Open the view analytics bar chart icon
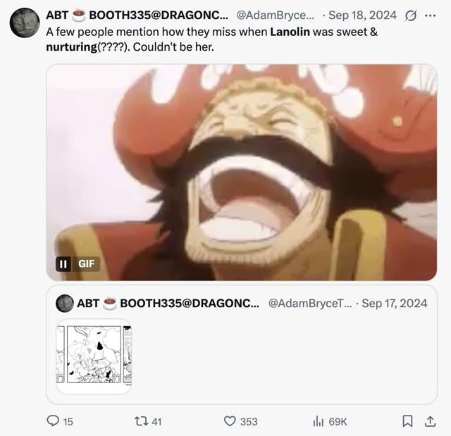The image size is (451, 436). pyautogui.click(x=319, y=422)
